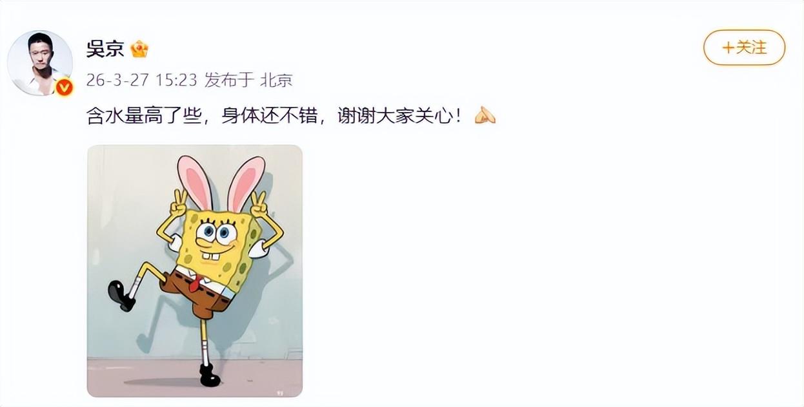Click the gold crown member icon
804x407 pixels.
click(x=139, y=49)
